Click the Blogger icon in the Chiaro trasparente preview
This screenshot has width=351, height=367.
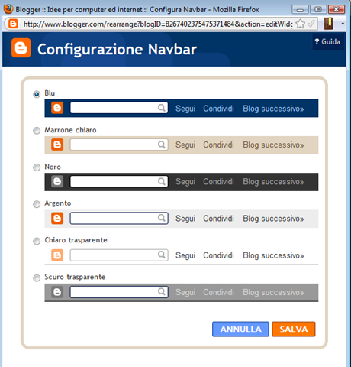coord(57,255)
